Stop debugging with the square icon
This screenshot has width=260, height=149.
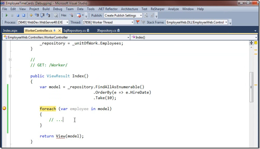pos(18,15)
